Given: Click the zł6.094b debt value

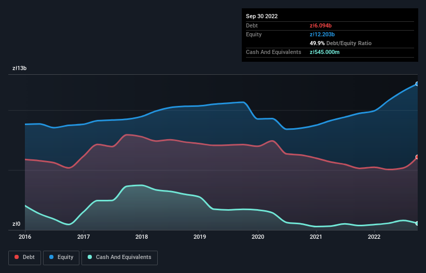Looking at the screenshot, I should pyautogui.click(x=321, y=25).
